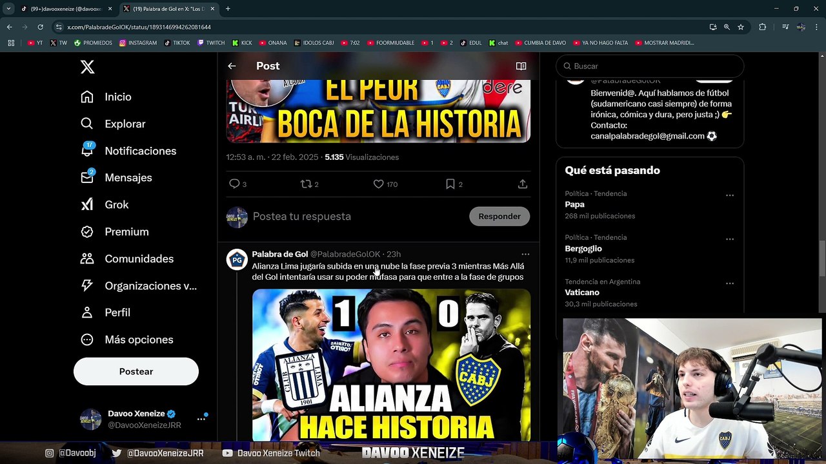This screenshot has height=464, width=826.
Task: Click the address bar URL
Action: coord(139,27)
